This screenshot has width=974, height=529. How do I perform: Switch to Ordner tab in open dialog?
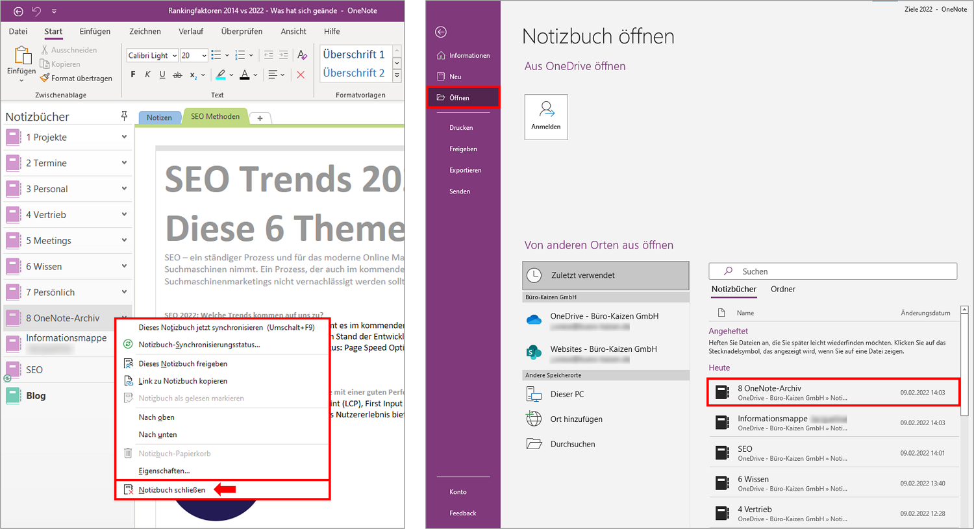click(782, 289)
